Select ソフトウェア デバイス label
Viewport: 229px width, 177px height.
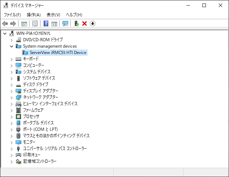(39, 78)
